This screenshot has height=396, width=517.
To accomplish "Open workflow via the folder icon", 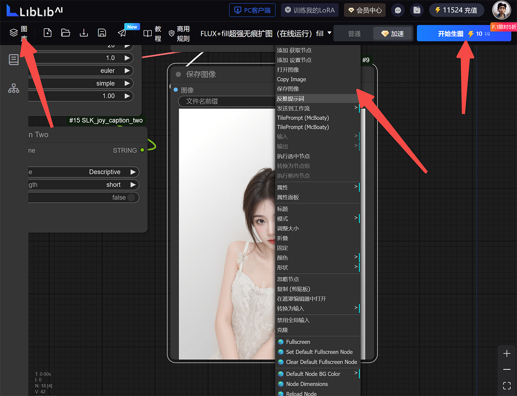I will 65,33.
